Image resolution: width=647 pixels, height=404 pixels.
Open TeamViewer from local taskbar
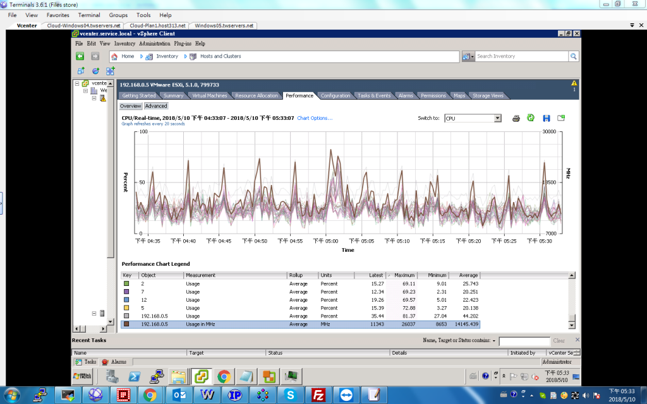[346, 395]
